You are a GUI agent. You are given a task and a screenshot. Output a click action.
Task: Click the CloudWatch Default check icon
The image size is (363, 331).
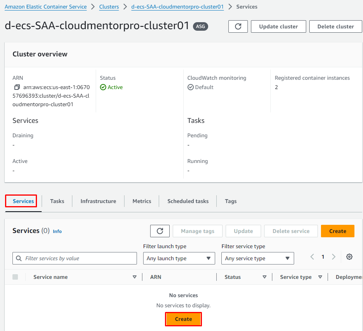coord(191,87)
